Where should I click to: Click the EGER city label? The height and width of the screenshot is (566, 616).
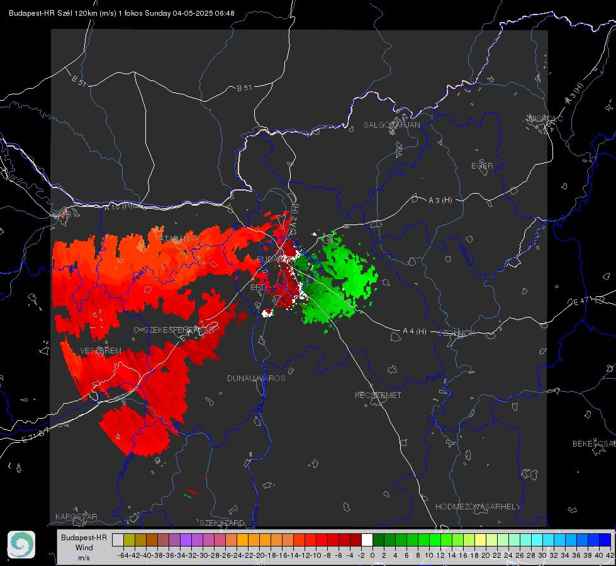482,166
